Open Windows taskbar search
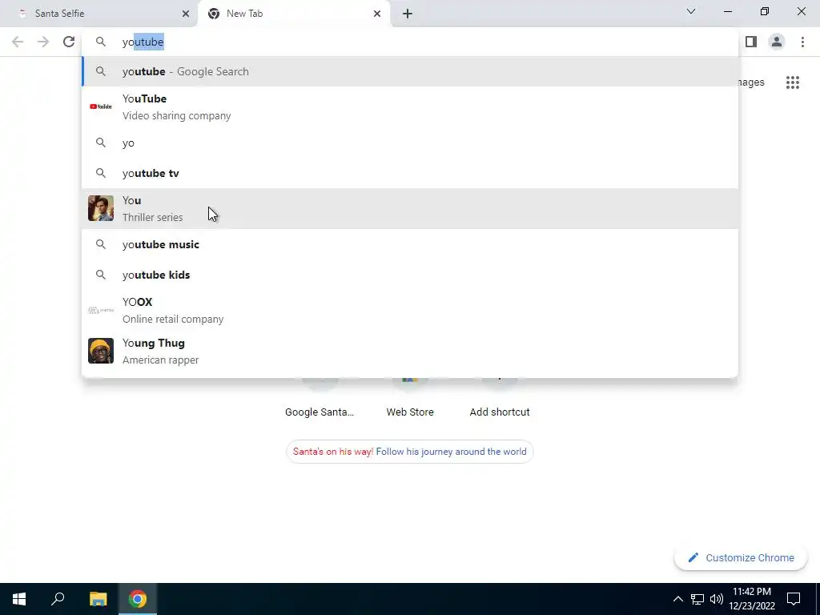This screenshot has width=820, height=615. pyautogui.click(x=58, y=599)
